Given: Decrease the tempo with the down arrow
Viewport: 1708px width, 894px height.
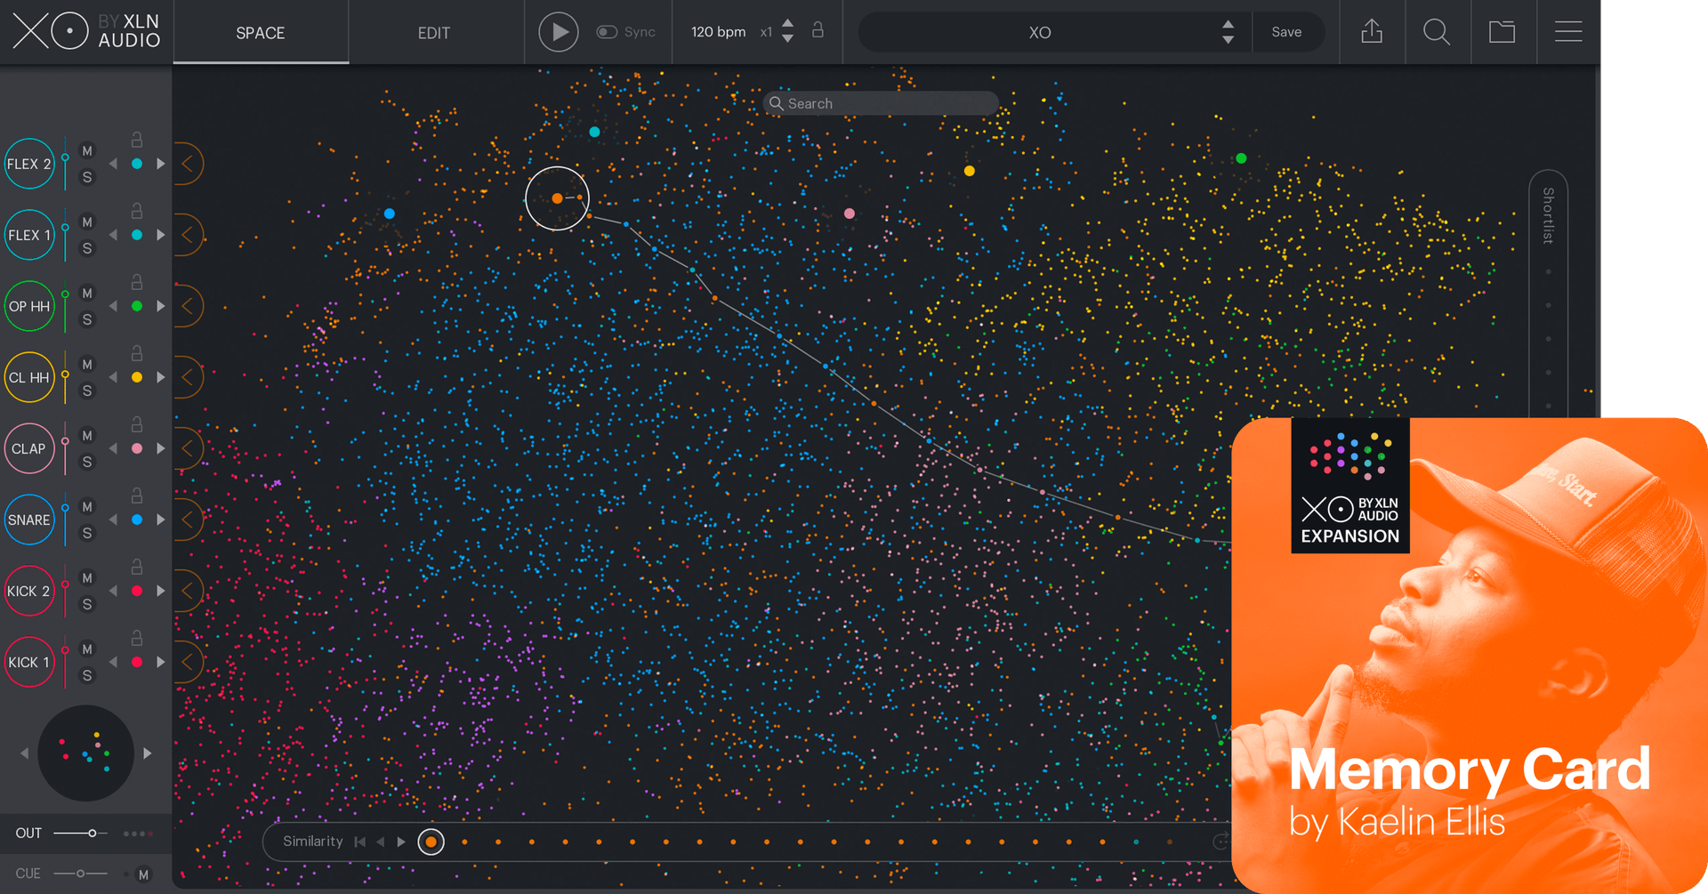Looking at the screenshot, I should (x=787, y=39).
